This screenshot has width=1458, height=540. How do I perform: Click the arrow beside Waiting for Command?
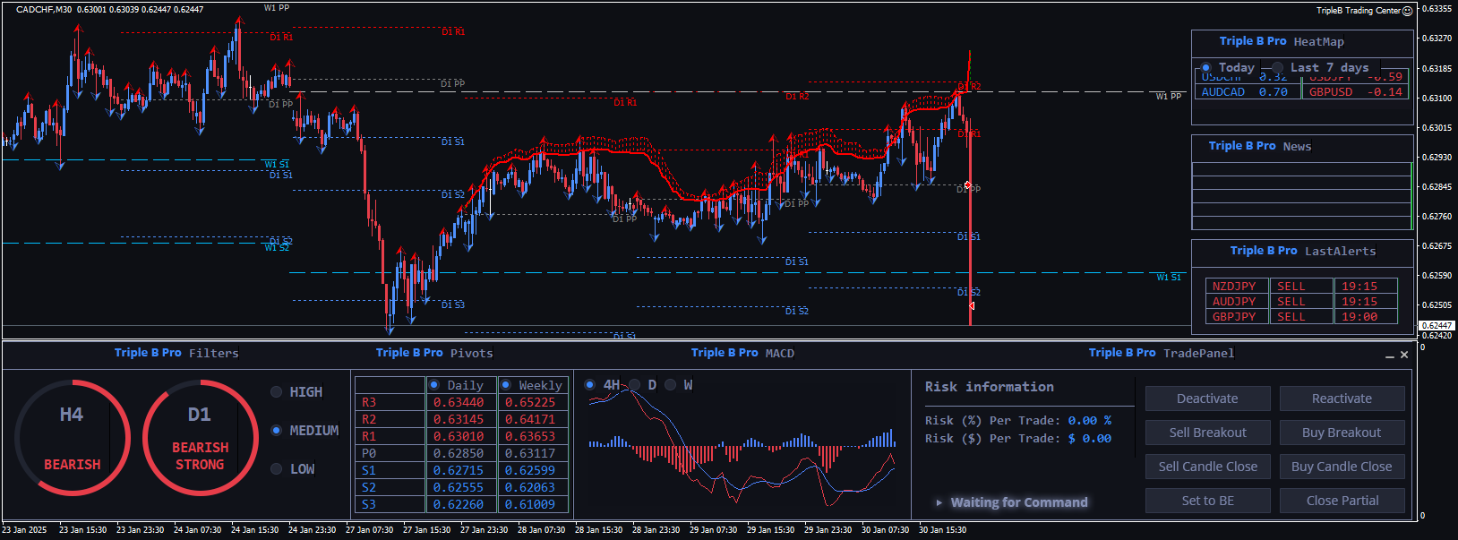point(939,502)
